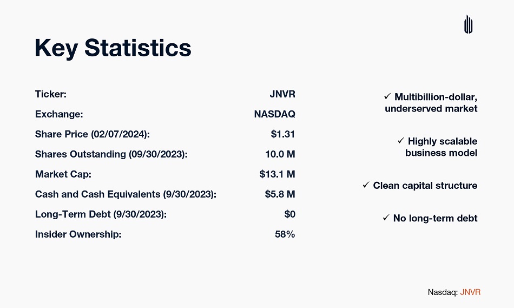Click the $0 long-term debt value
Image resolution: width=514 pixels, height=308 pixels.
[x=289, y=214]
